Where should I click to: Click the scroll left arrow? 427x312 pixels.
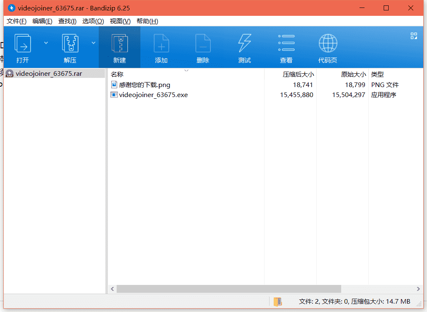112,289
